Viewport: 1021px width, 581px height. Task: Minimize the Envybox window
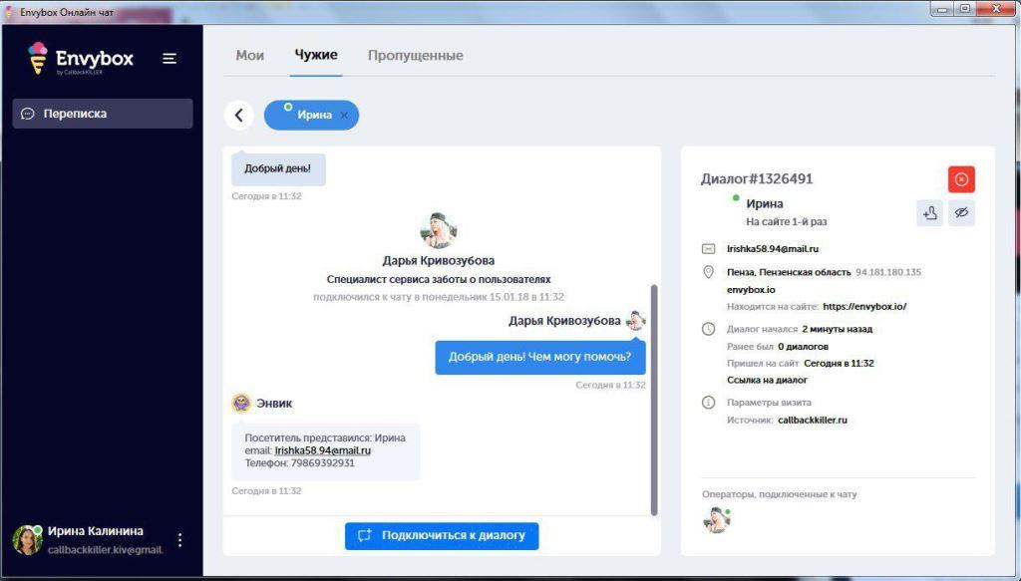click(x=941, y=9)
